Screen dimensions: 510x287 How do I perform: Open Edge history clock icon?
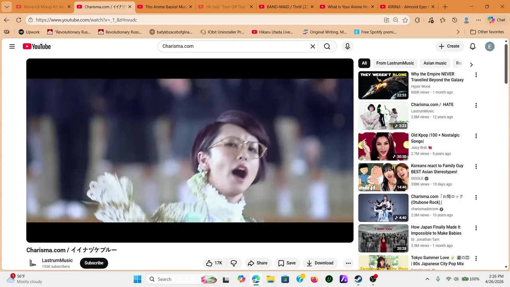(x=455, y=20)
